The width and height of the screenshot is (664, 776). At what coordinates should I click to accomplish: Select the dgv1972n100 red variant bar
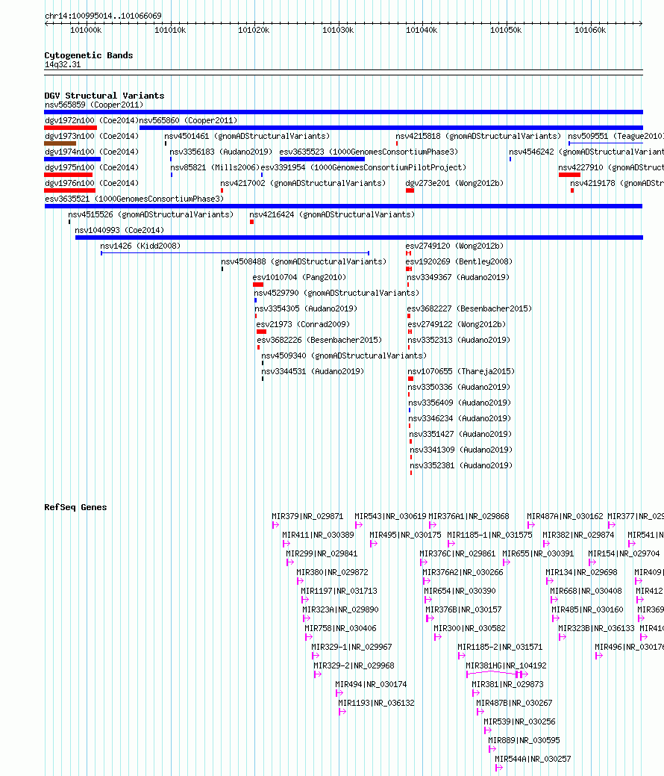tap(70, 128)
